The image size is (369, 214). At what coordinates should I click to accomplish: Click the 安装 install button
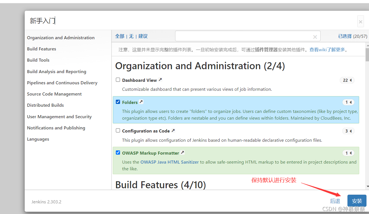click(x=357, y=201)
